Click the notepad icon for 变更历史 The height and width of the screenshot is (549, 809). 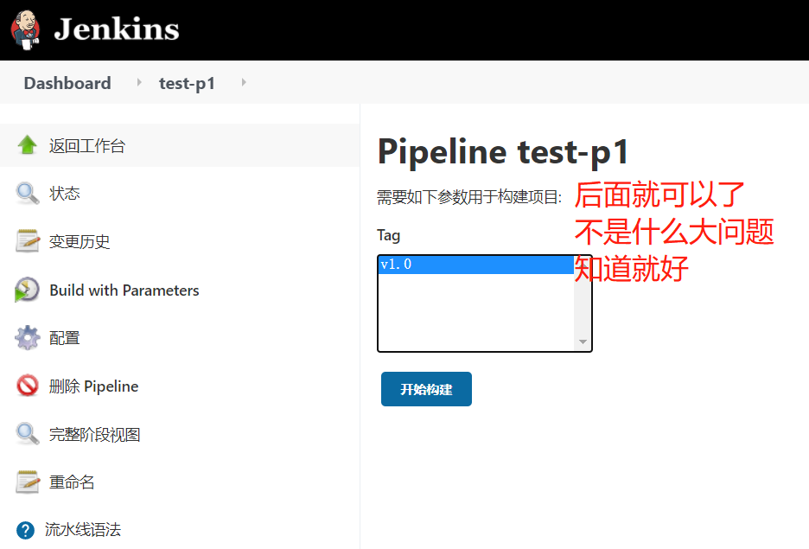(28, 241)
